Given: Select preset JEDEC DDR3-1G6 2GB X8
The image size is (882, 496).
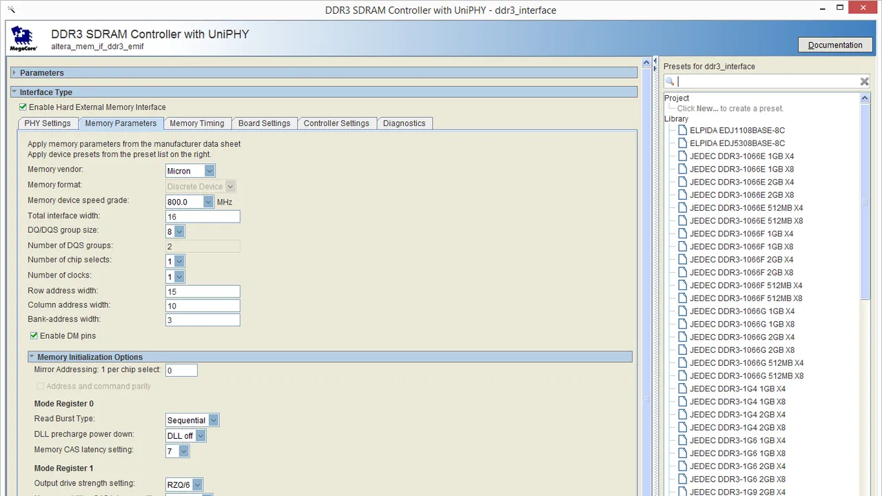Looking at the screenshot, I should 737,479.
